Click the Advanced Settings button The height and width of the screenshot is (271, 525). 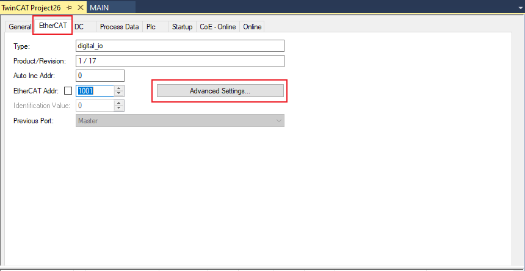[x=220, y=90]
